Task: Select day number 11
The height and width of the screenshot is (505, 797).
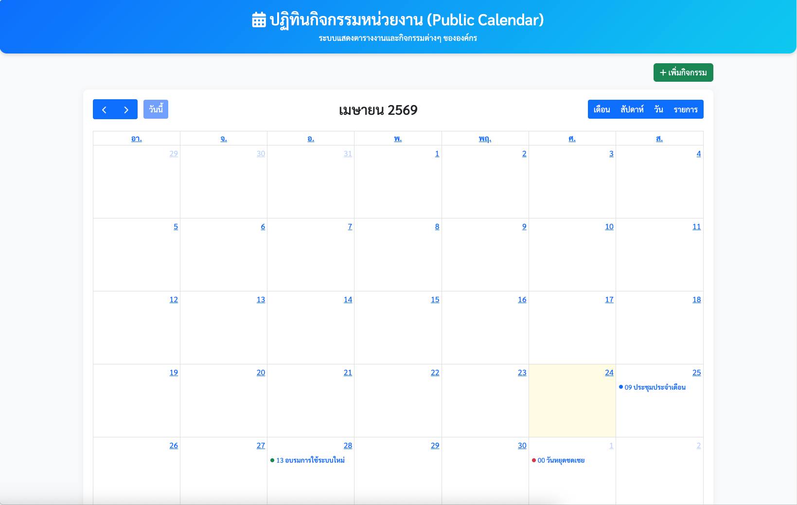Action: click(x=697, y=227)
